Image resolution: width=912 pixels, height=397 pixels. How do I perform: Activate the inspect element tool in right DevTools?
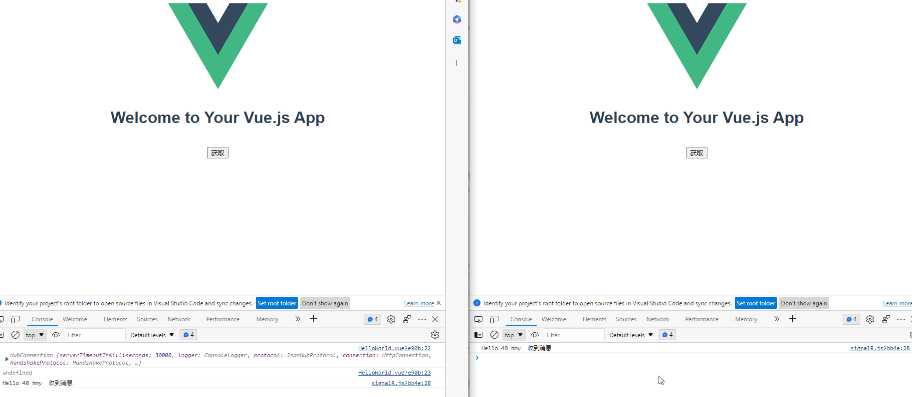tap(478, 319)
